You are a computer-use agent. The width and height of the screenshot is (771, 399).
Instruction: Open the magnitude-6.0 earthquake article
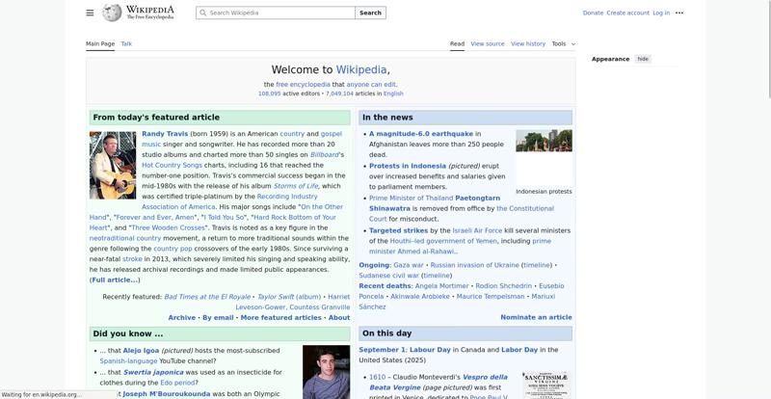tap(421, 134)
